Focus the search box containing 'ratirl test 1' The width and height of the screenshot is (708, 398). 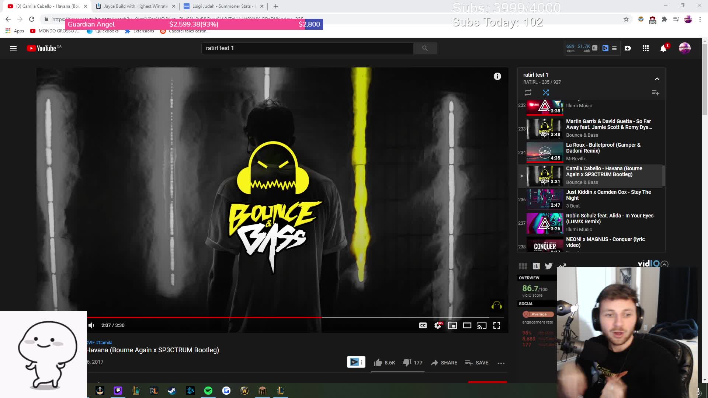point(307,48)
